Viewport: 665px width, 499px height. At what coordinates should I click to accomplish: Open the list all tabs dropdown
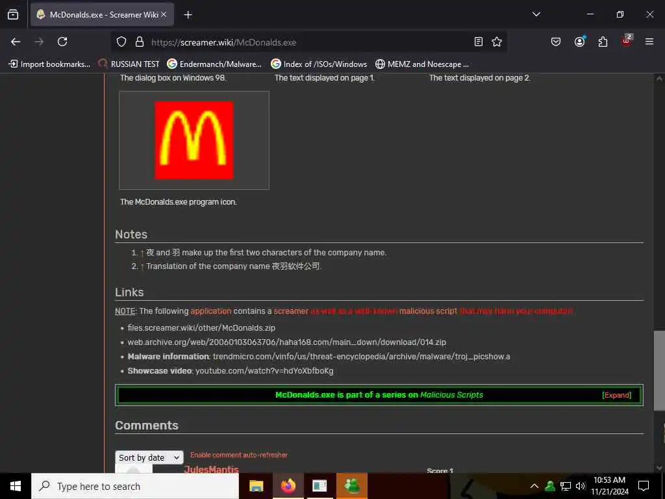coord(536,14)
